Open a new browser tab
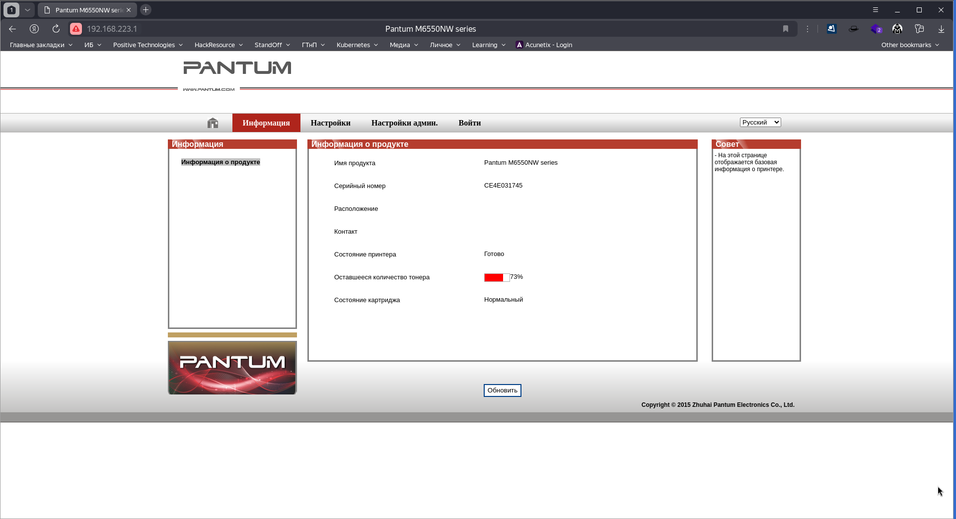This screenshot has height=519, width=956. (146, 9)
